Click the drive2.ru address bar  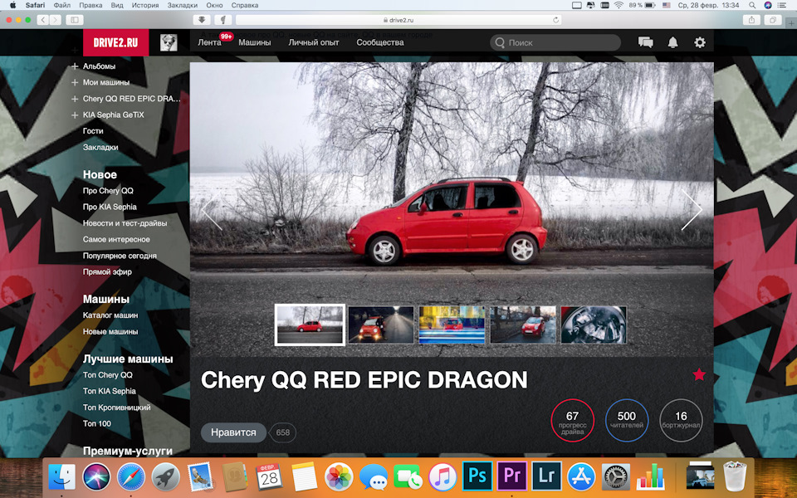[x=398, y=20]
